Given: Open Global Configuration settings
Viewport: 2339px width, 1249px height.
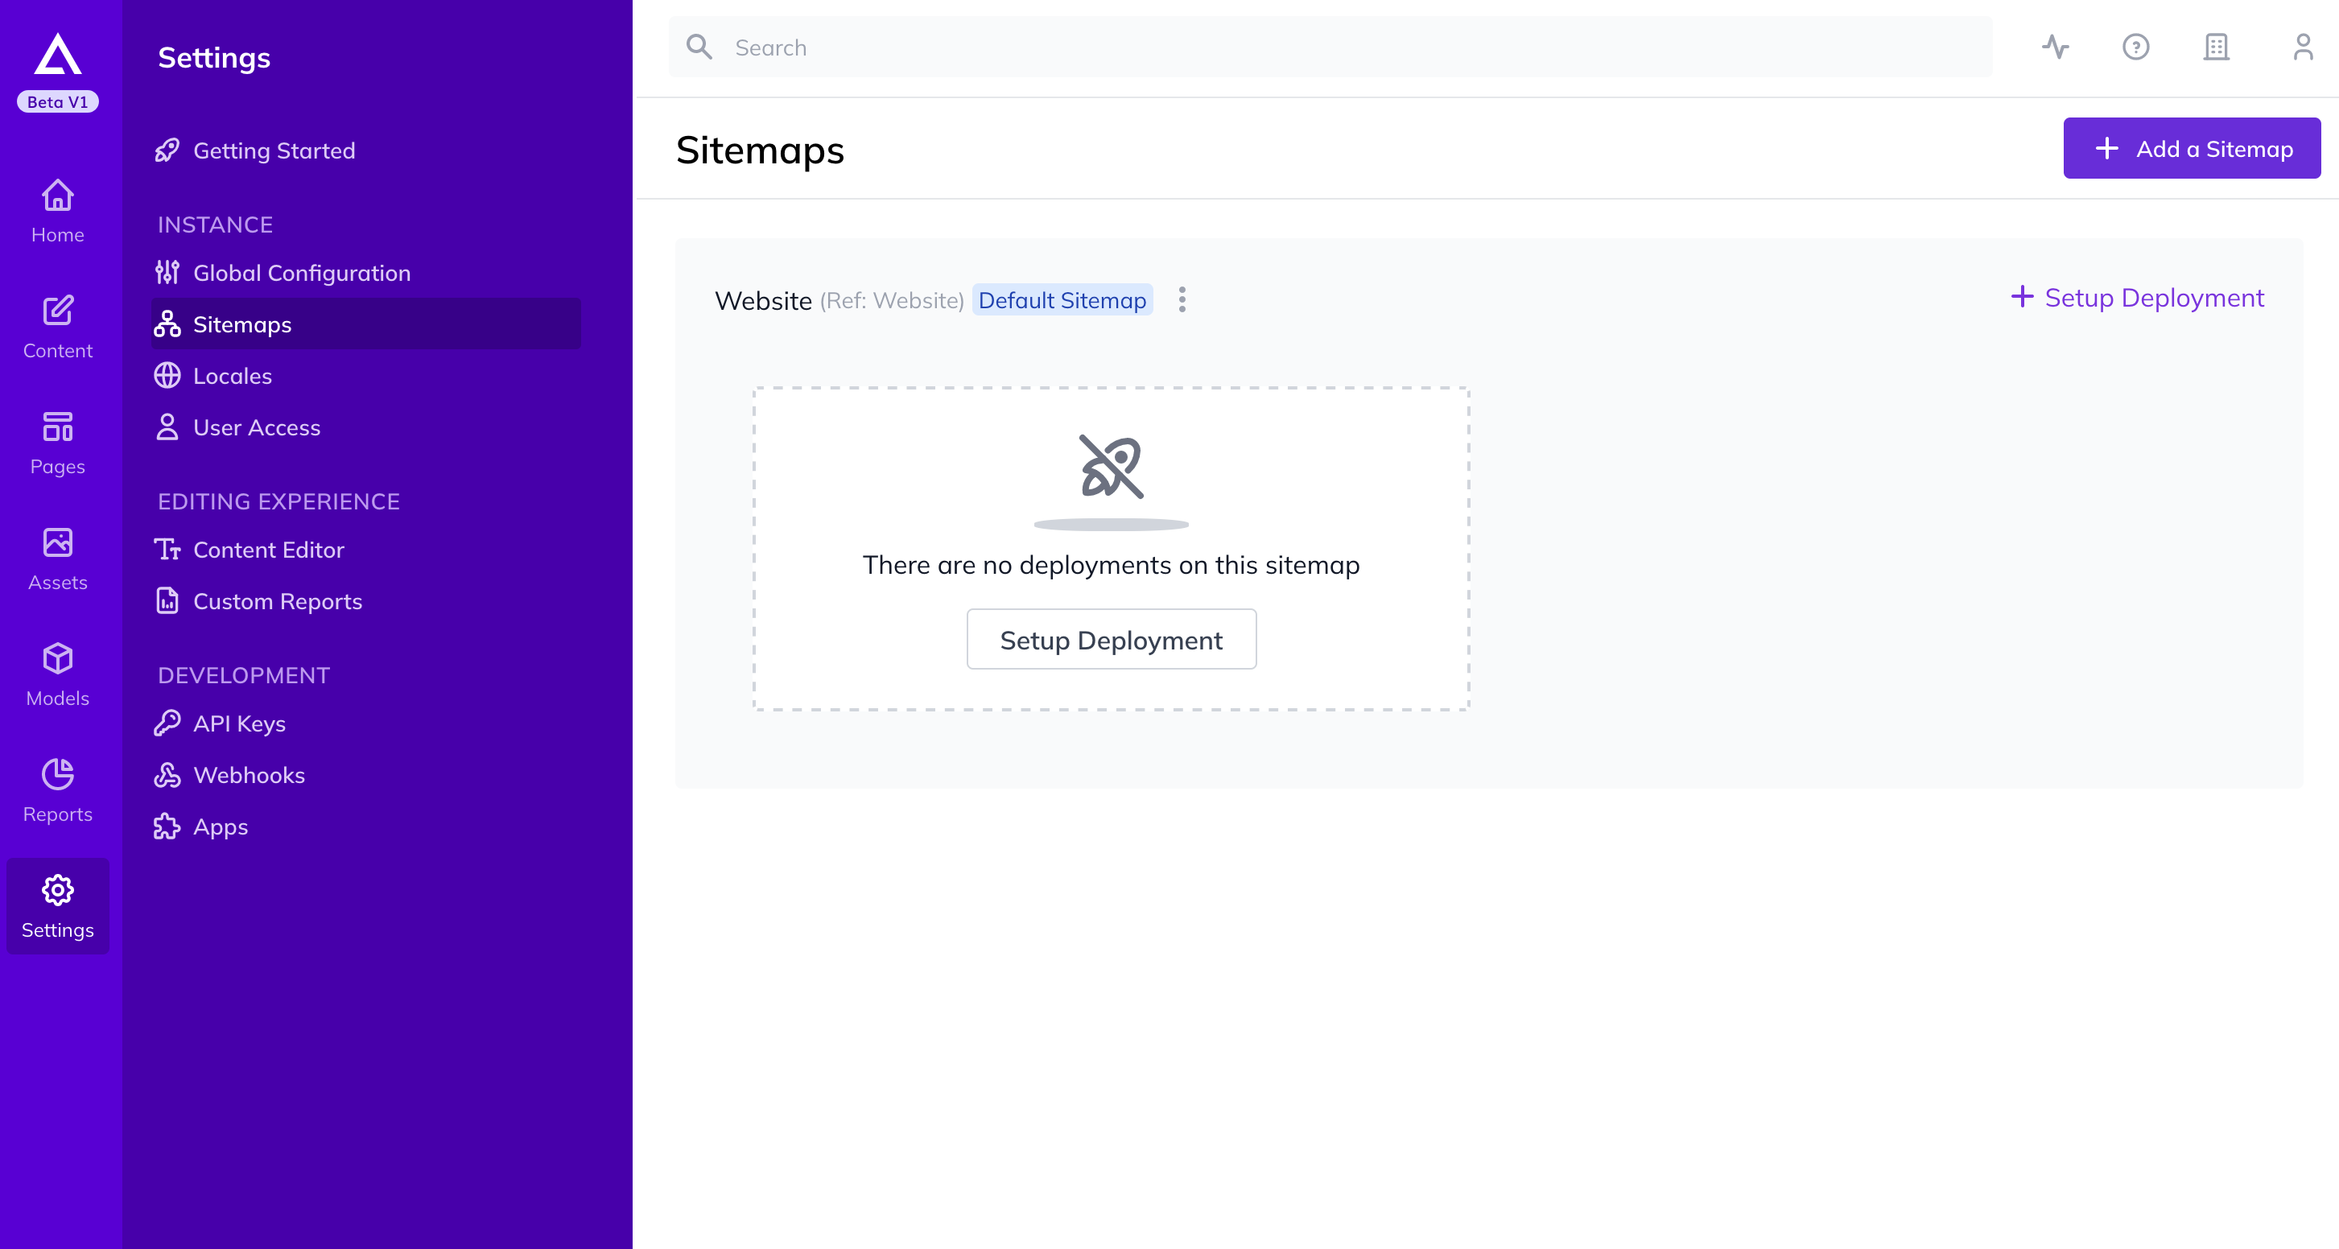Looking at the screenshot, I should (x=366, y=272).
